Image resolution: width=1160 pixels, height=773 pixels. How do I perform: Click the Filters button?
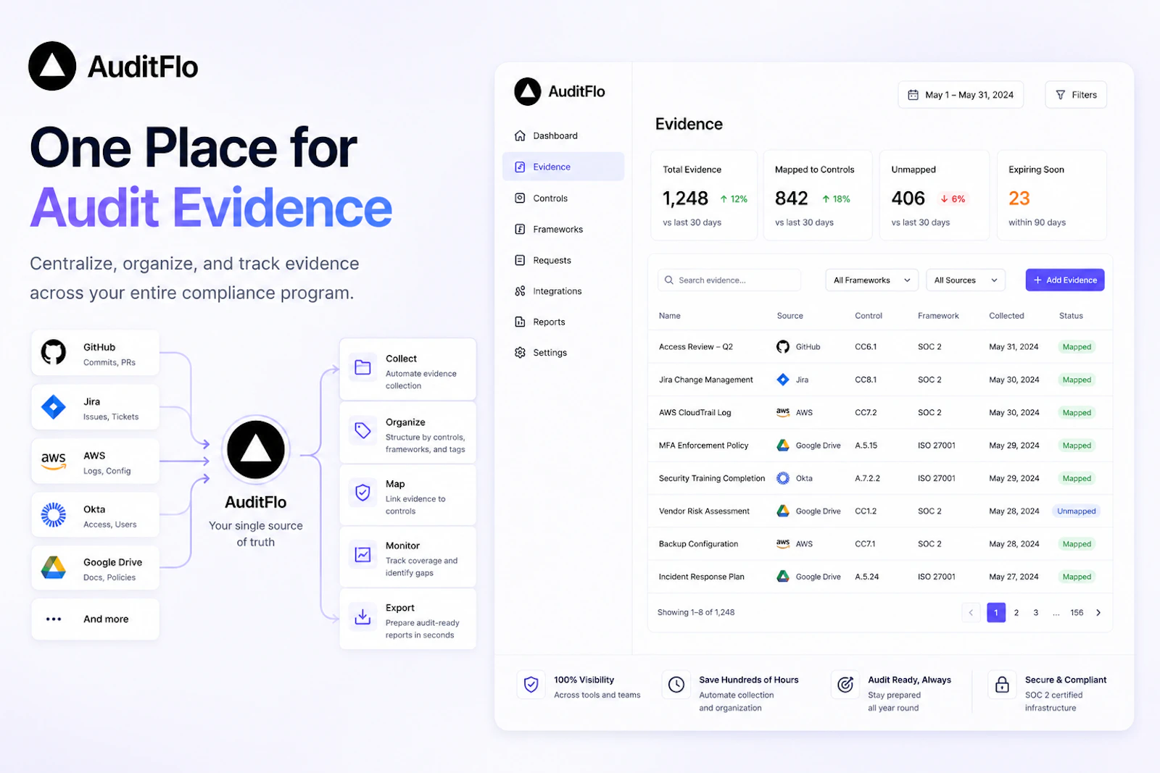coord(1076,95)
